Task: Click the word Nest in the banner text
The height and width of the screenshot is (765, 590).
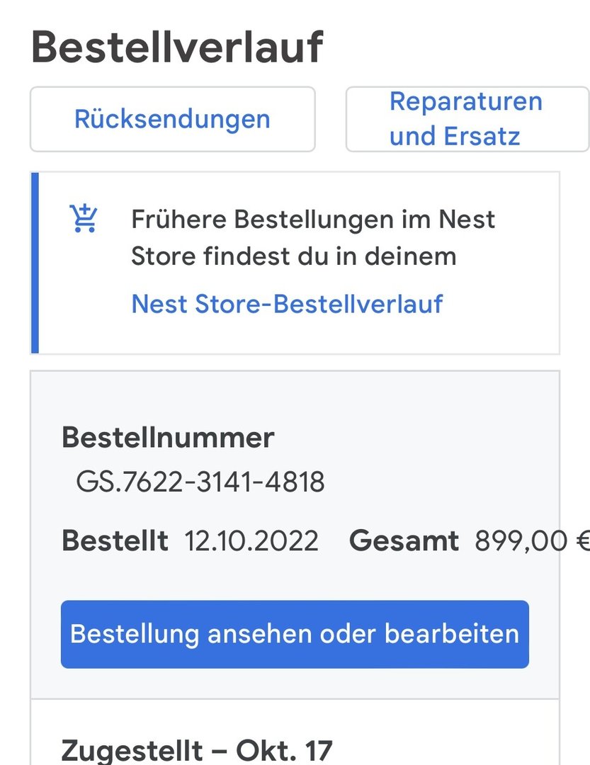Action: point(466,220)
